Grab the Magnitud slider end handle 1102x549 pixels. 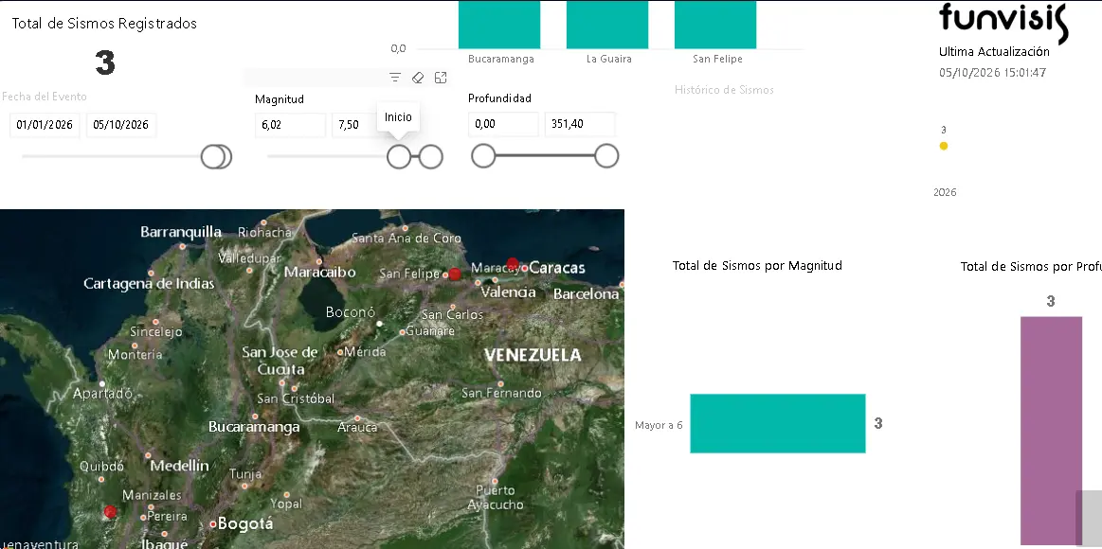tap(431, 156)
